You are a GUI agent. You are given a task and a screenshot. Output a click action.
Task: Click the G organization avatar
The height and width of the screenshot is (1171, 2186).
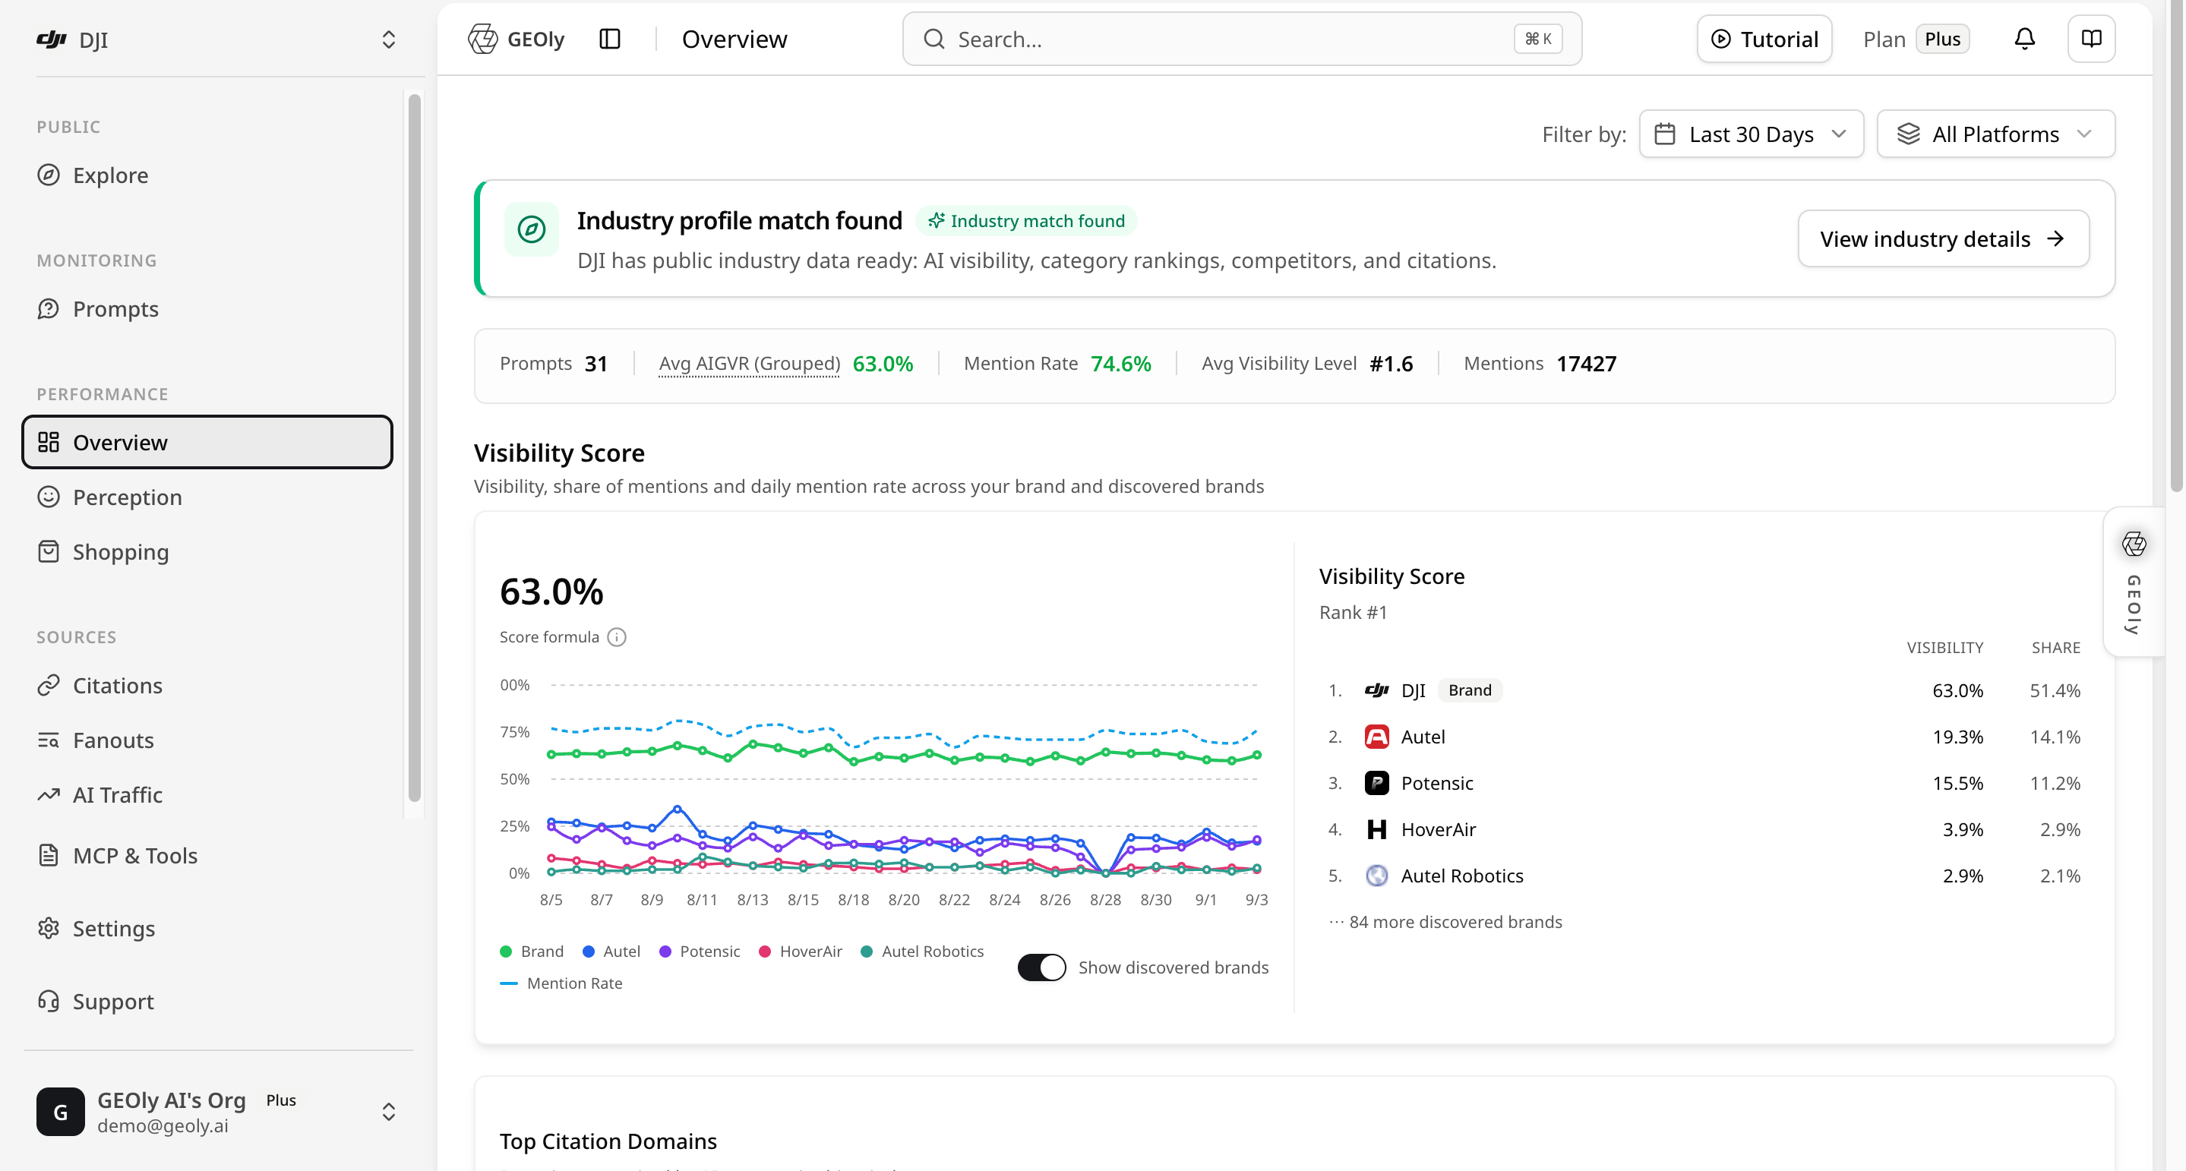pos(60,1112)
